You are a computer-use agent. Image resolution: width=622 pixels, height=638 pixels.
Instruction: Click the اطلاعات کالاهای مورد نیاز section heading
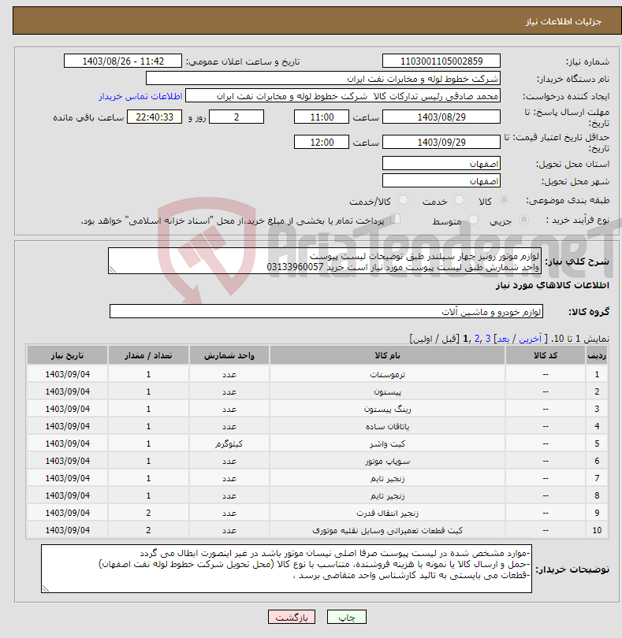tap(553, 285)
